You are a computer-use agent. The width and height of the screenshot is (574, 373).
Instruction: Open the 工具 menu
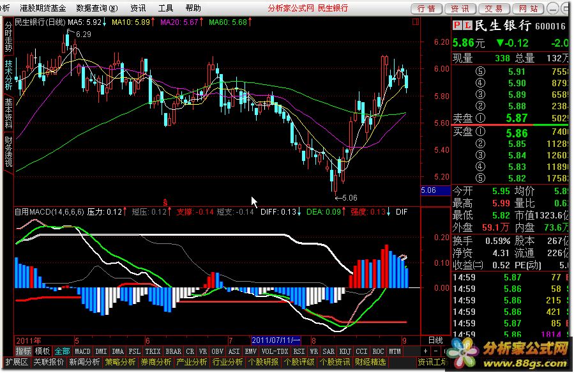point(165,8)
